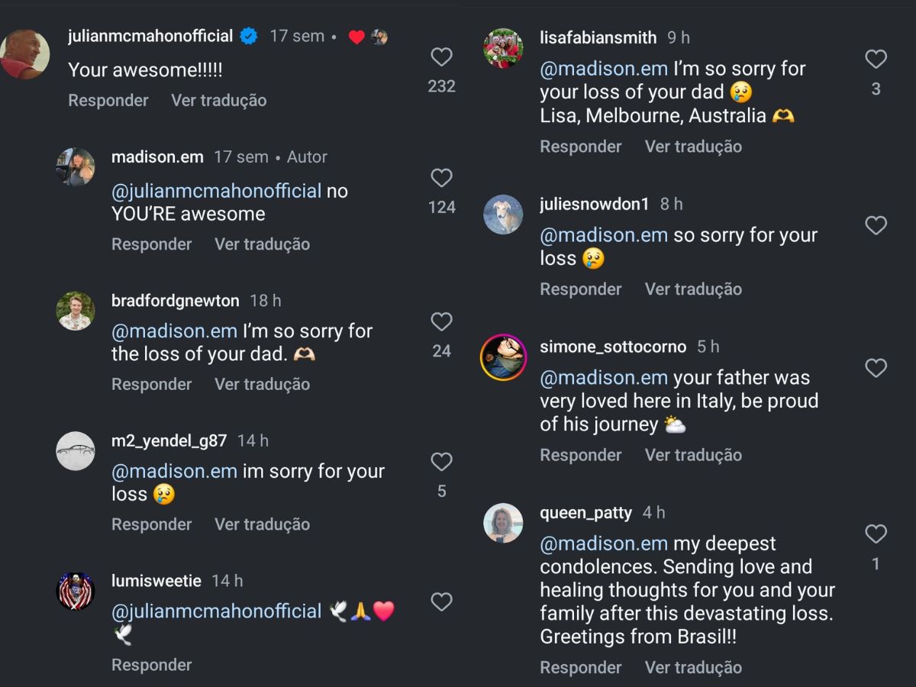Heart lumisweetie's dove emoji comment
Image resolution: width=916 pixels, height=687 pixels.
tap(441, 602)
